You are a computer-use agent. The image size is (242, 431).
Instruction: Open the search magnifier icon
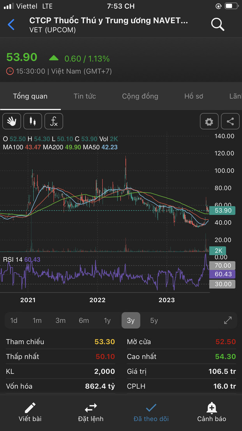tap(217, 25)
